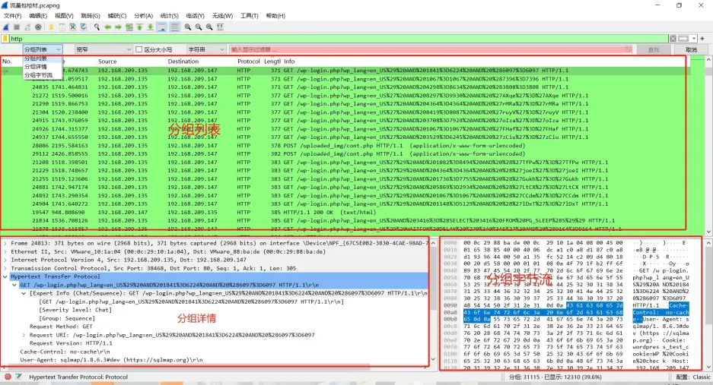Click the http display filter field
Screen dimensions: 713x385
point(339,39)
